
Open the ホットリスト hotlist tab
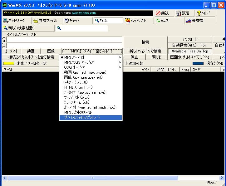click(x=139, y=21)
